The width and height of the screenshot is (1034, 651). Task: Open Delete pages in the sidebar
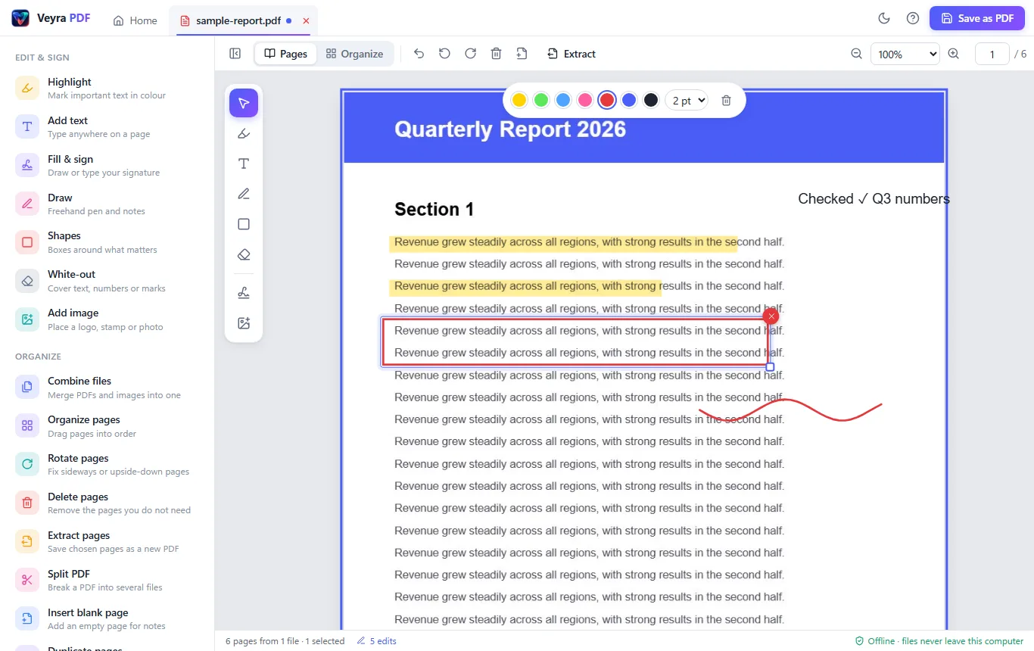107,503
